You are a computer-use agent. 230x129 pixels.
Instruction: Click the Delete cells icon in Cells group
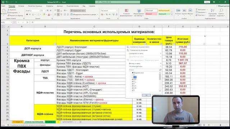184,10
